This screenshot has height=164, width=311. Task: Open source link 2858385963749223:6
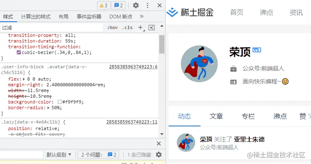[x=133, y=67]
